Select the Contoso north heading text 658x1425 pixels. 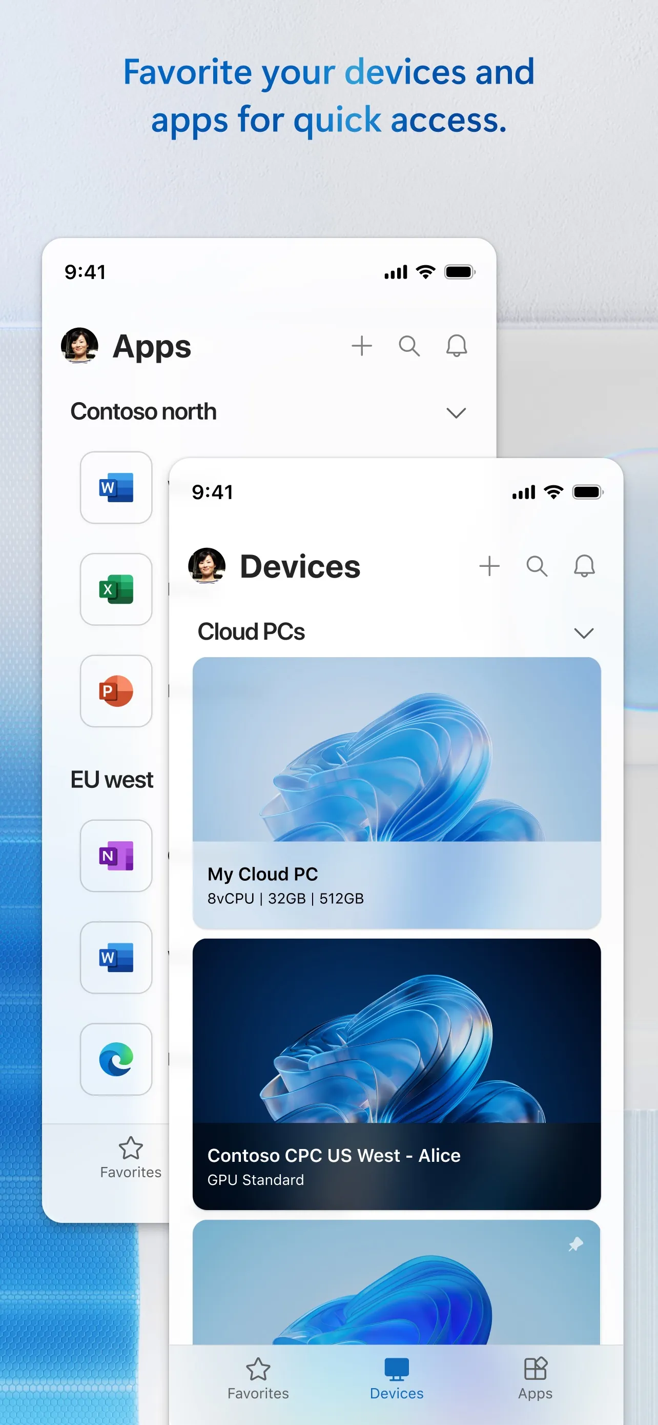pos(143,411)
